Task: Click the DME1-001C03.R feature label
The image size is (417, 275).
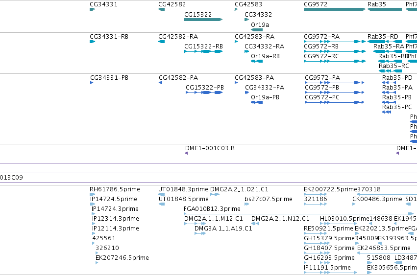Action: click(210, 148)
